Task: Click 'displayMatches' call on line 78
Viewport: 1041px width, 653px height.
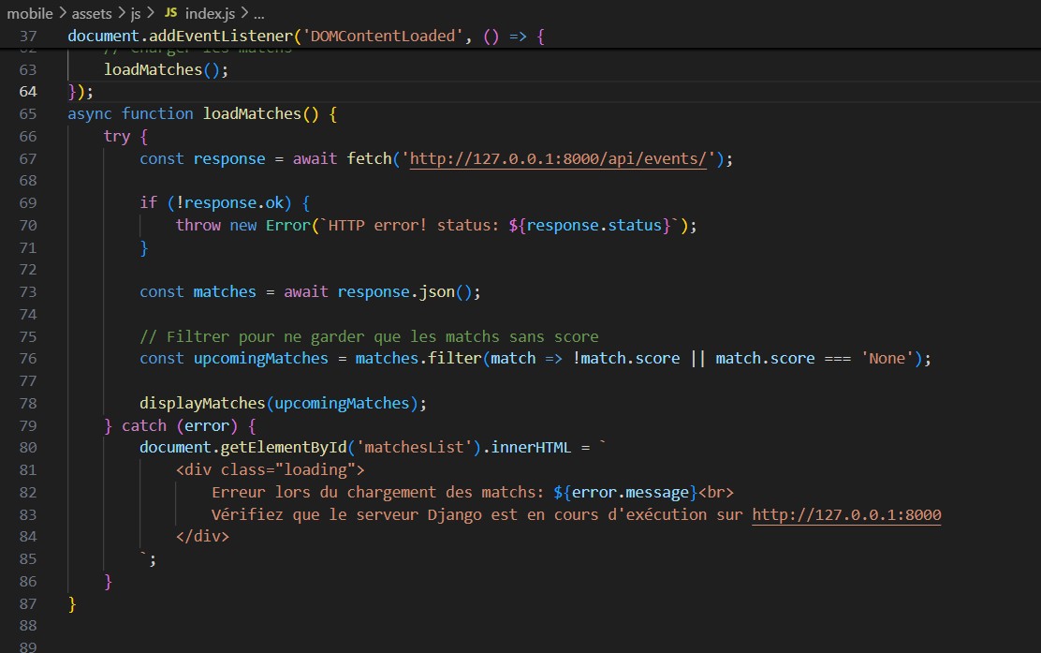Action: click(202, 403)
